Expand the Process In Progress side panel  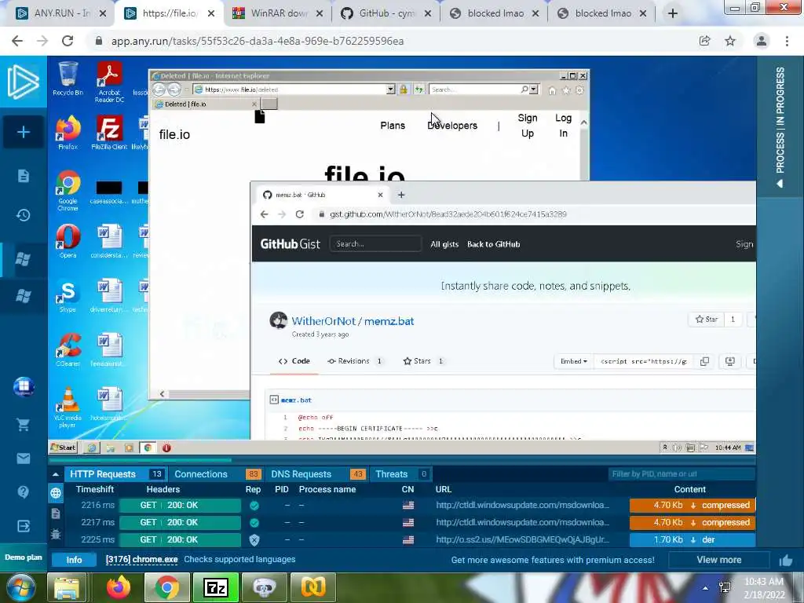[780, 128]
